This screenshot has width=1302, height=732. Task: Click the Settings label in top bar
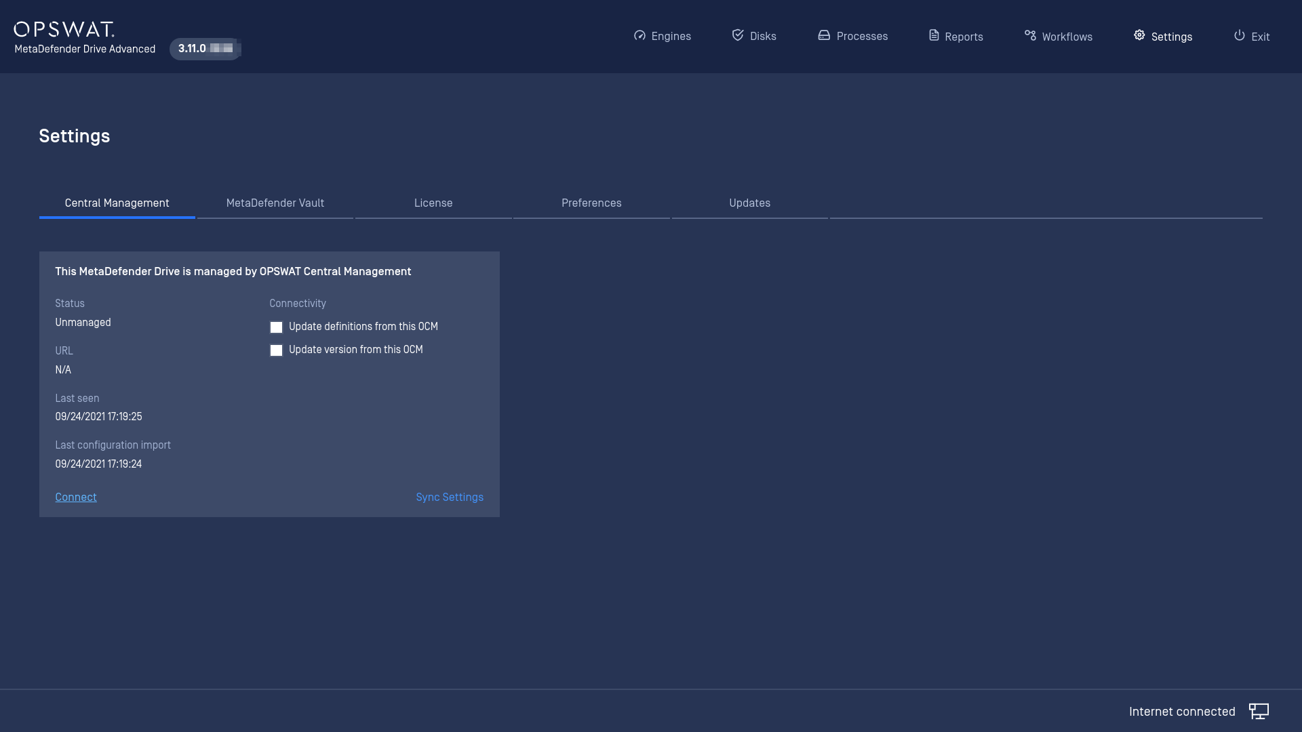click(x=1171, y=37)
